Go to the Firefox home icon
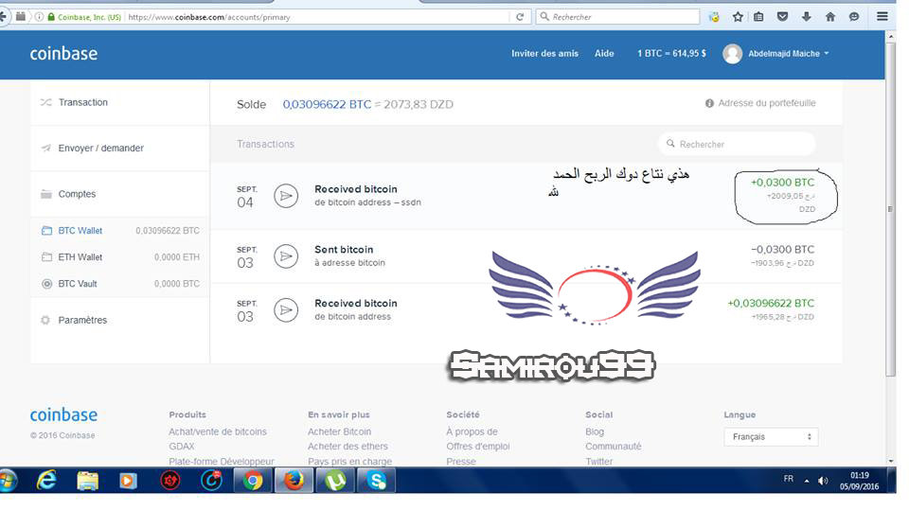Image resolution: width=909 pixels, height=510 pixels. point(830,17)
